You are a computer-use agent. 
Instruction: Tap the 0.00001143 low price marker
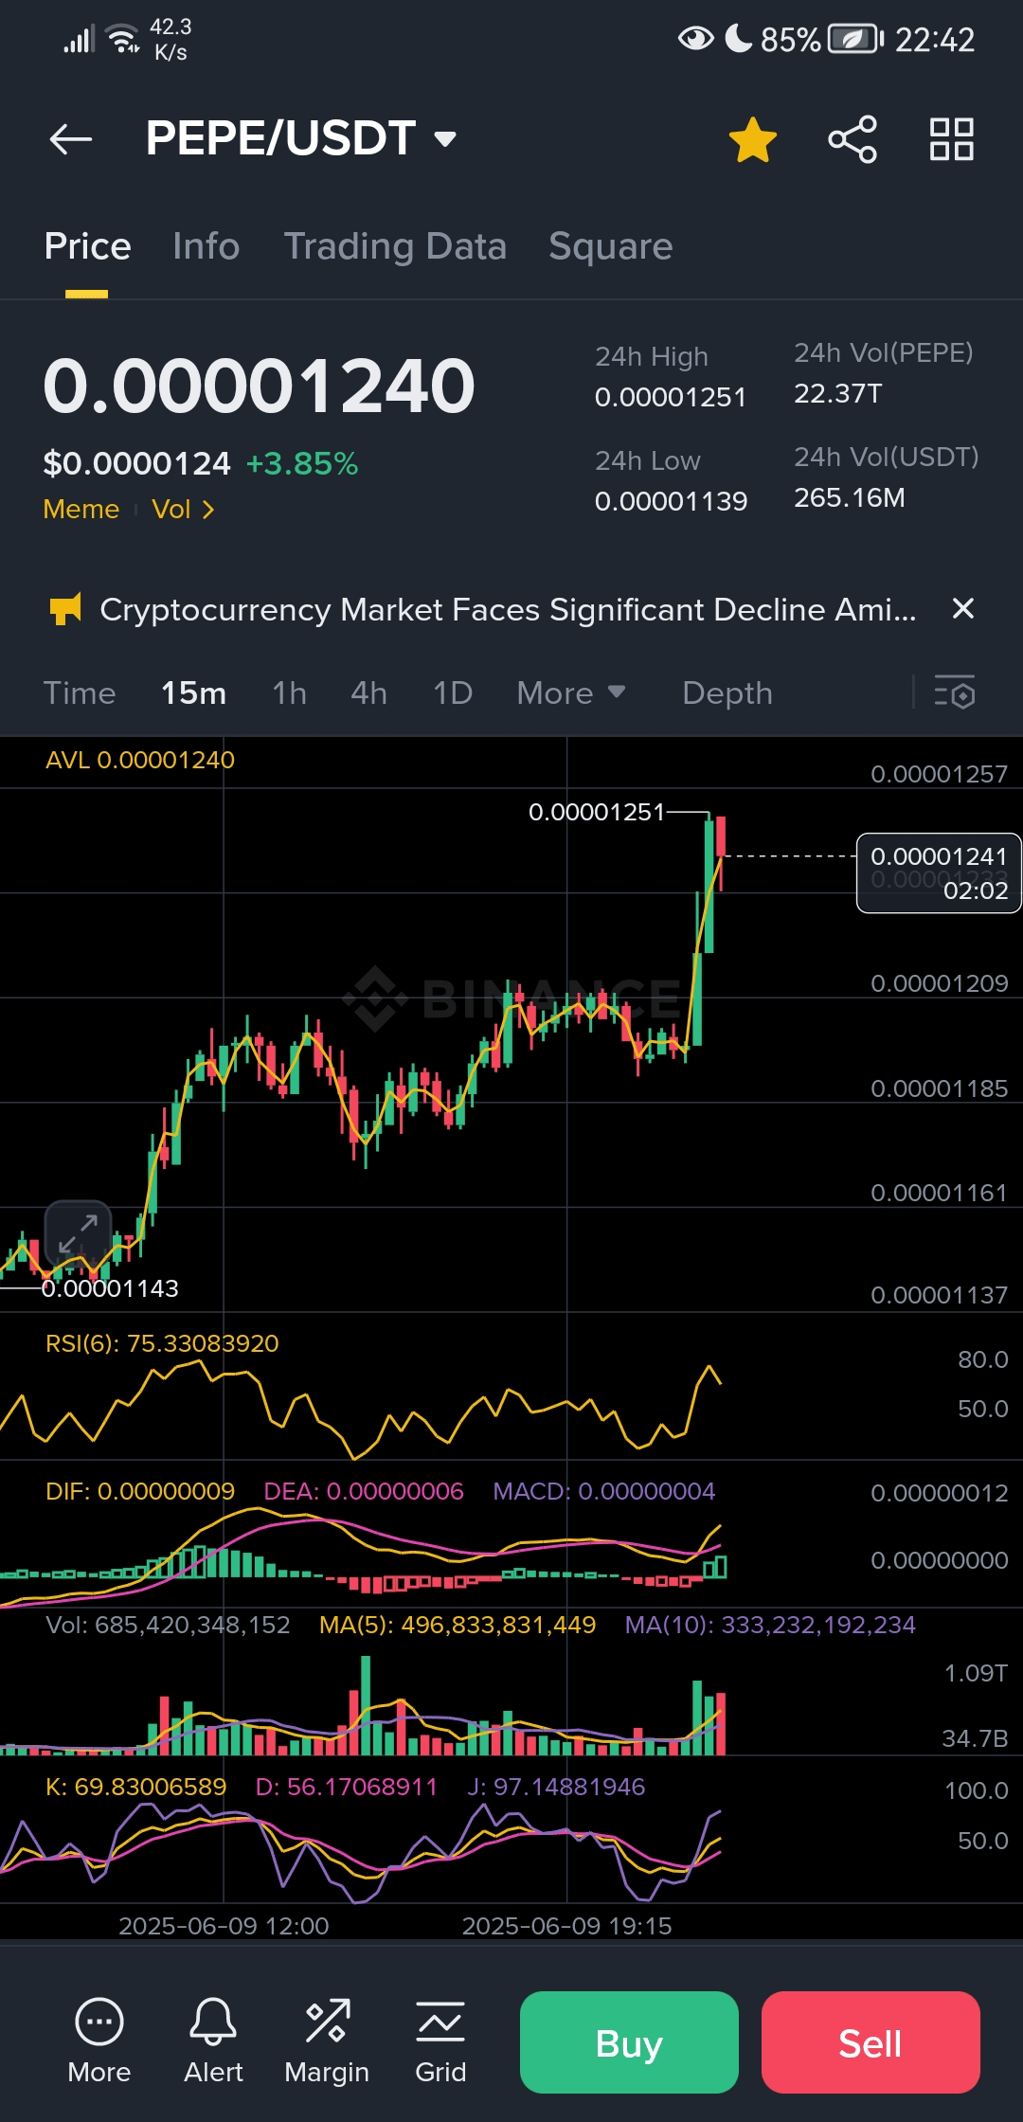(x=110, y=1288)
